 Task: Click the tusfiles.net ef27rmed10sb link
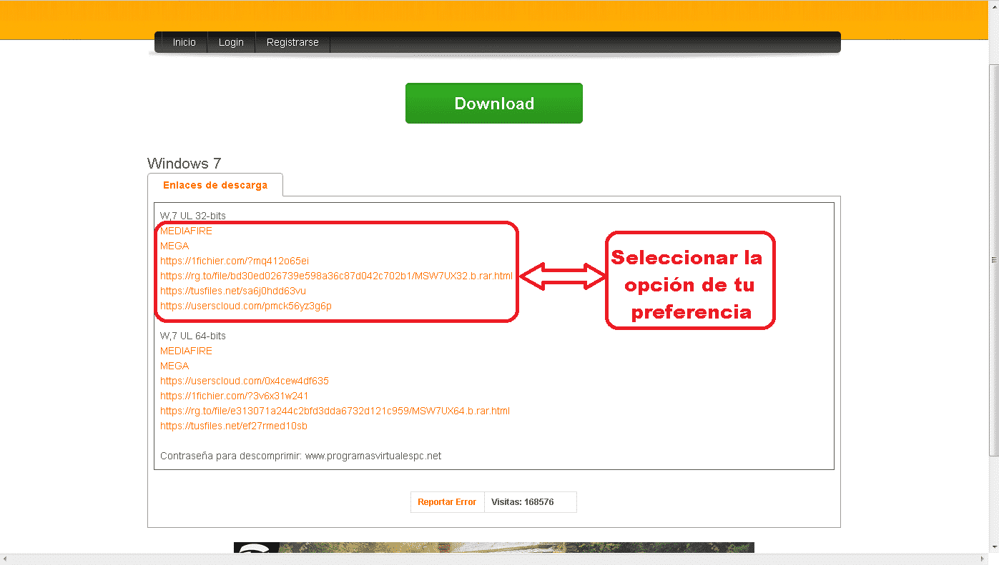click(234, 426)
